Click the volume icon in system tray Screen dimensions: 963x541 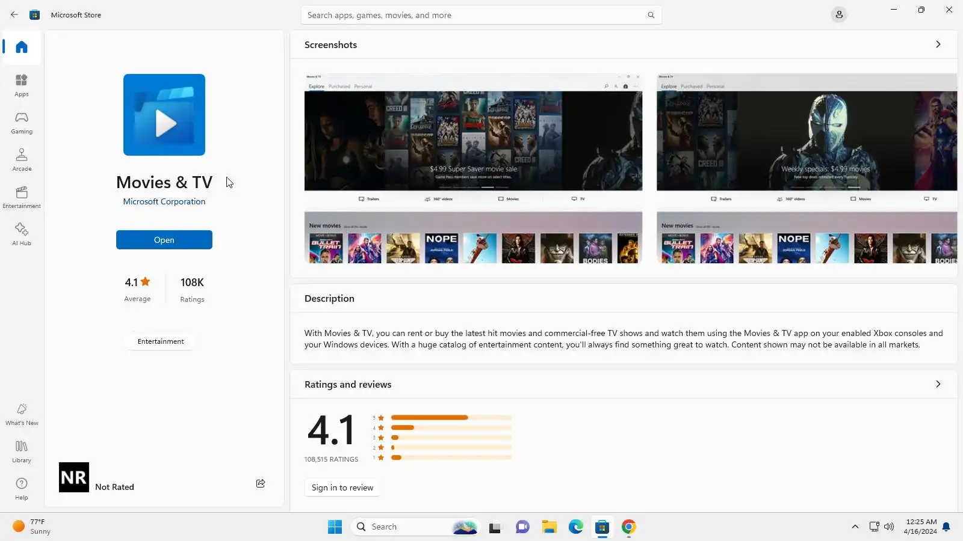(x=889, y=527)
